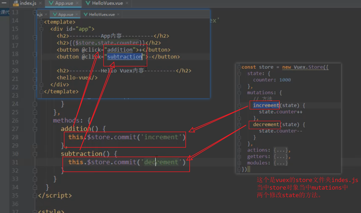This screenshot has height=213, width=361.
Task: Close the index.js editor tab
Action: point(40,3)
